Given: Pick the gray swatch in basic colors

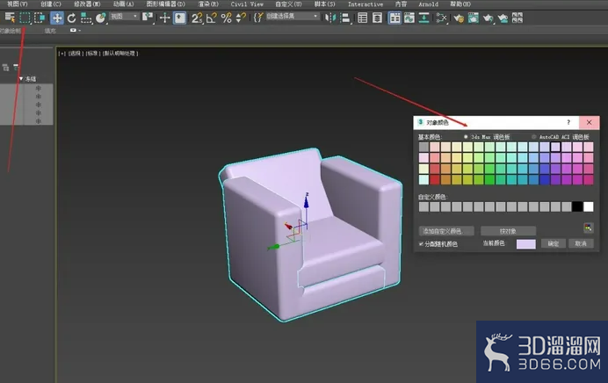Looking at the screenshot, I should [423, 147].
